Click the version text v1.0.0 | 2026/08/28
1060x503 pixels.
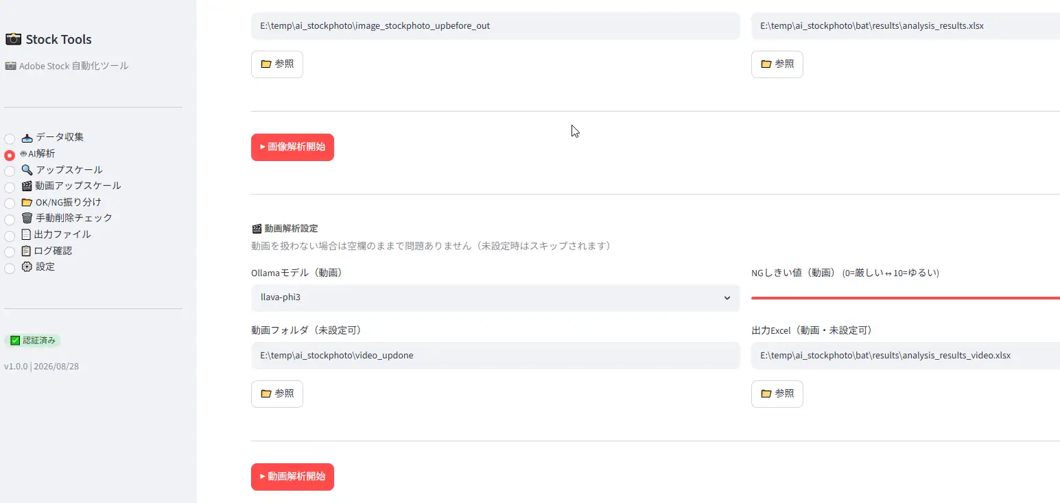point(41,367)
